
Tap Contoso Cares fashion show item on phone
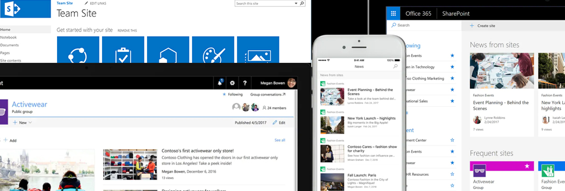click(x=359, y=150)
